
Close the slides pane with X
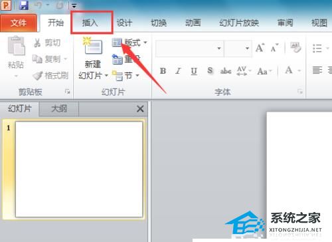(140, 109)
